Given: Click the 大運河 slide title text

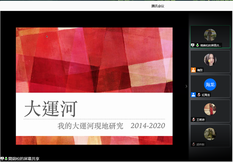Looking at the screenshot, I should [51, 109].
